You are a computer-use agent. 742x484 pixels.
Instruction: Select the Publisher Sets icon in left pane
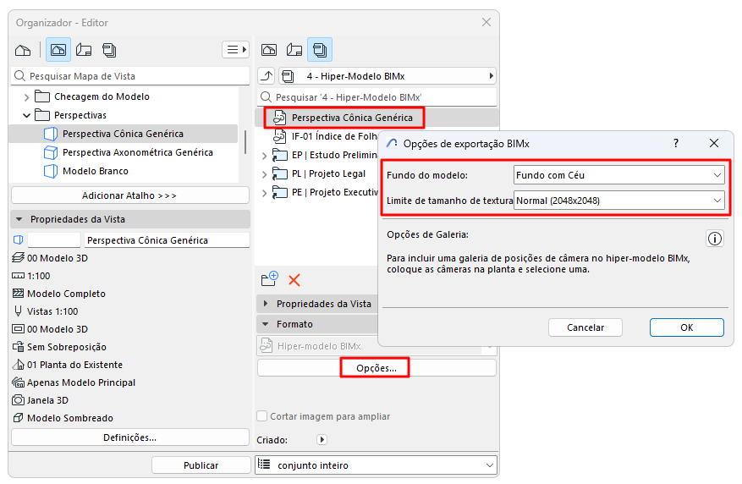pyautogui.click(x=109, y=50)
